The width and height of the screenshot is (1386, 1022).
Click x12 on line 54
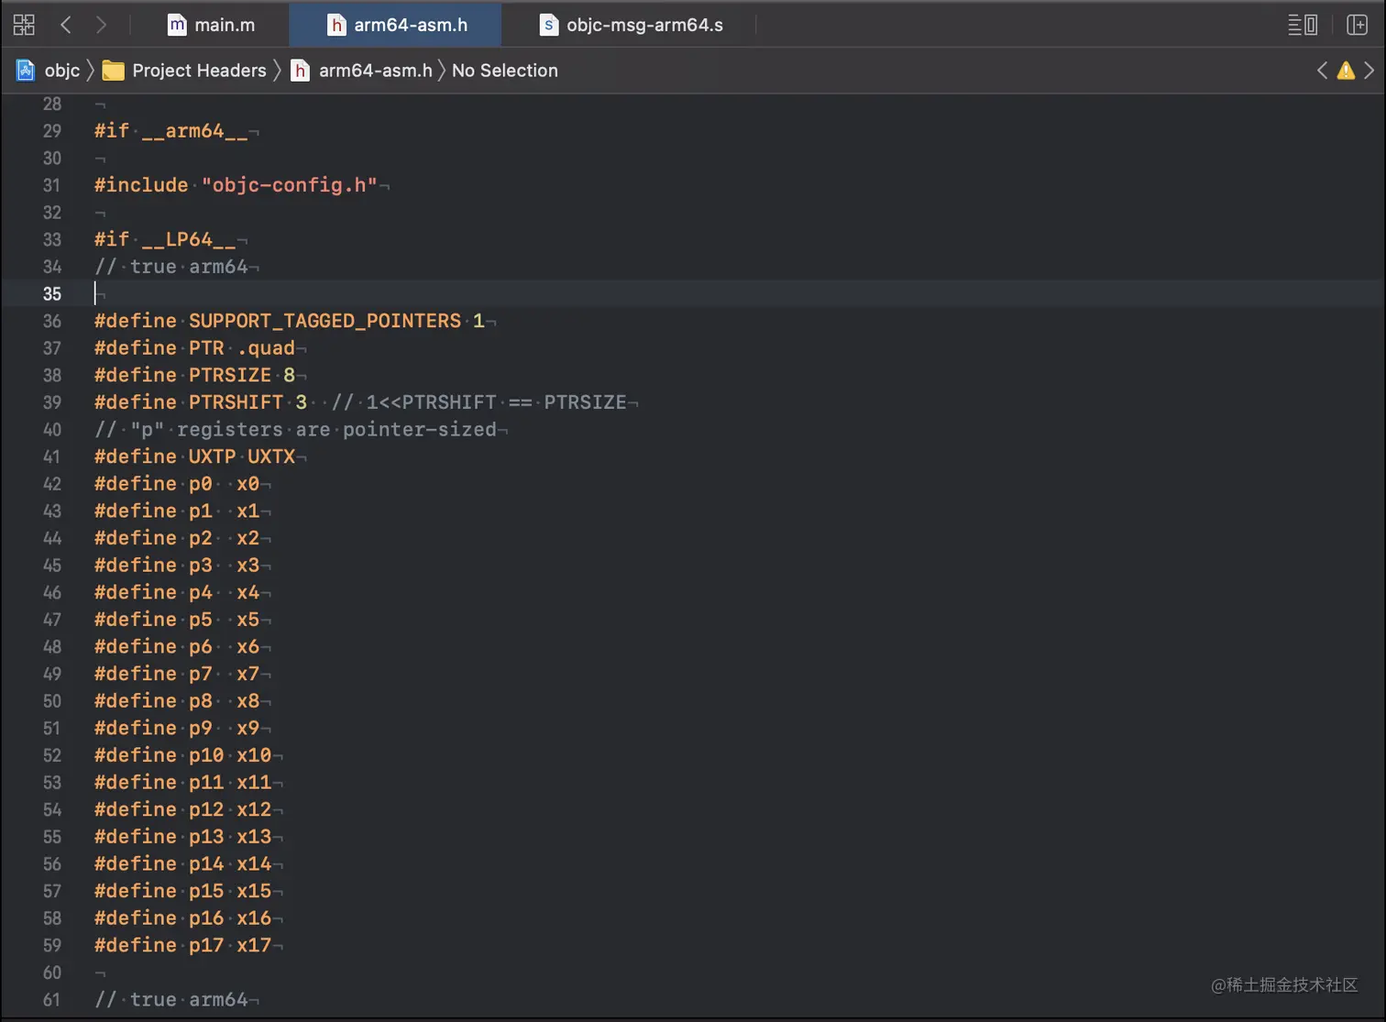pyautogui.click(x=254, y=810)
